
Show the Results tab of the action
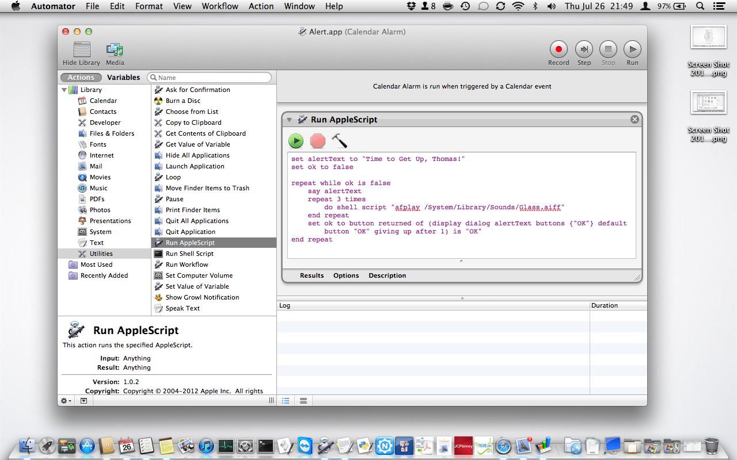pyautogui.click(x=311, y=275)
